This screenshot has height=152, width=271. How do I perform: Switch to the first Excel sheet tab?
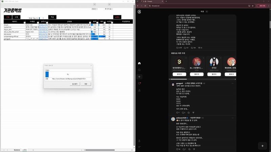pos(17,150)
